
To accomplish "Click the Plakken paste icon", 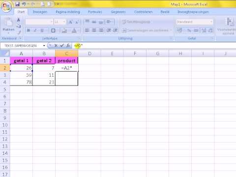I will 8,24.
